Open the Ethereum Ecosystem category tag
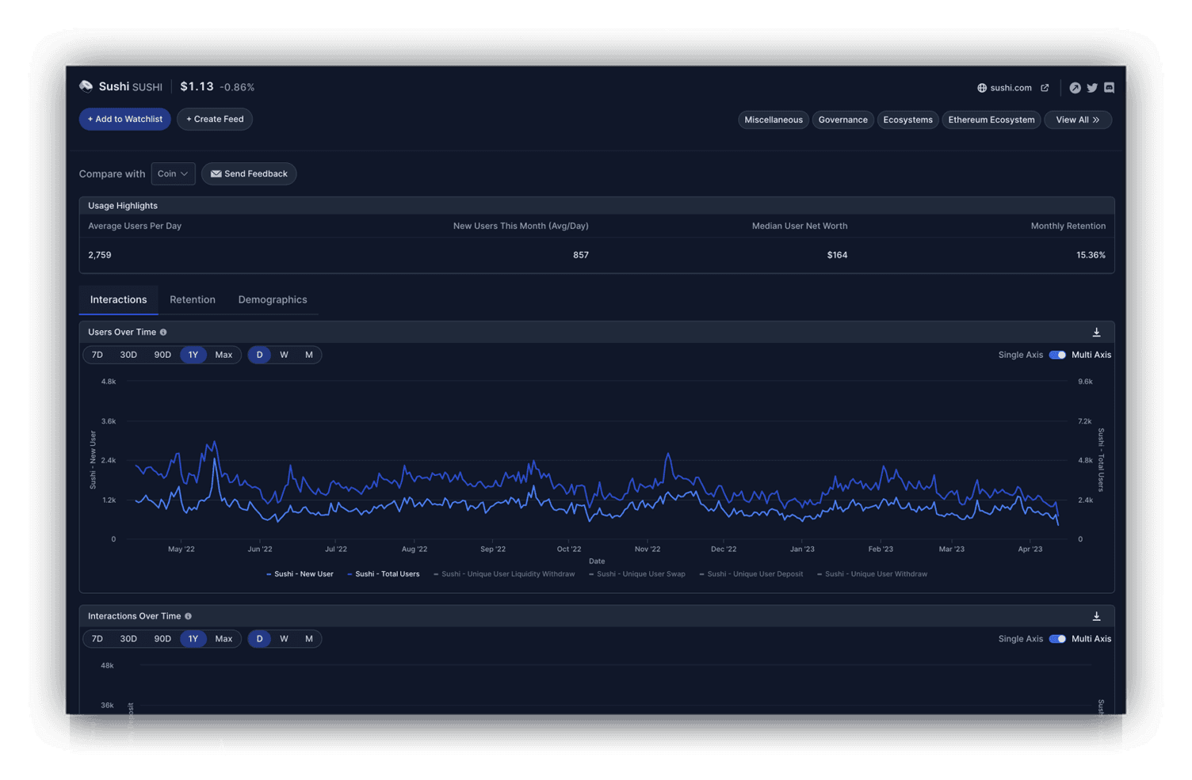 pyautogui.click(x=991, y=120)
